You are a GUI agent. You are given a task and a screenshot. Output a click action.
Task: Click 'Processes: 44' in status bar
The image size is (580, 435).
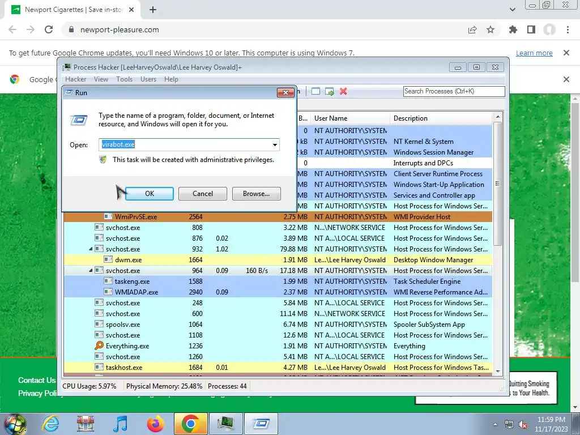coord(227,386)
